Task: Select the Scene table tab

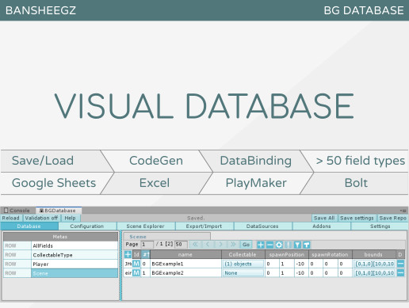Action: coord(166,237)
